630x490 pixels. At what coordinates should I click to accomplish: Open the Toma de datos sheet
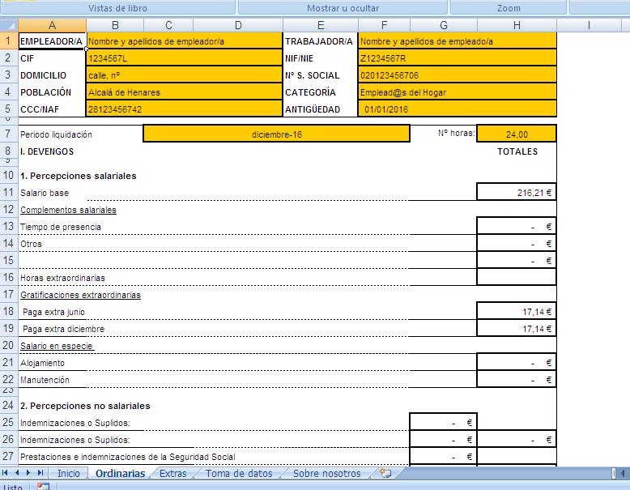tap(237, 473)
